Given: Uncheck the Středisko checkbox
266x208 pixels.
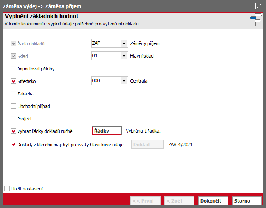Looking at the screenshot, I should (13, 81).
